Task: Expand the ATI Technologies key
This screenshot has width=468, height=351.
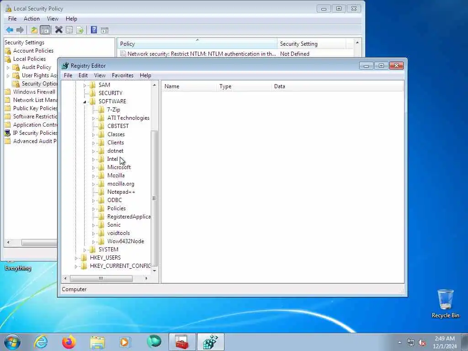Action: [93, 118]
